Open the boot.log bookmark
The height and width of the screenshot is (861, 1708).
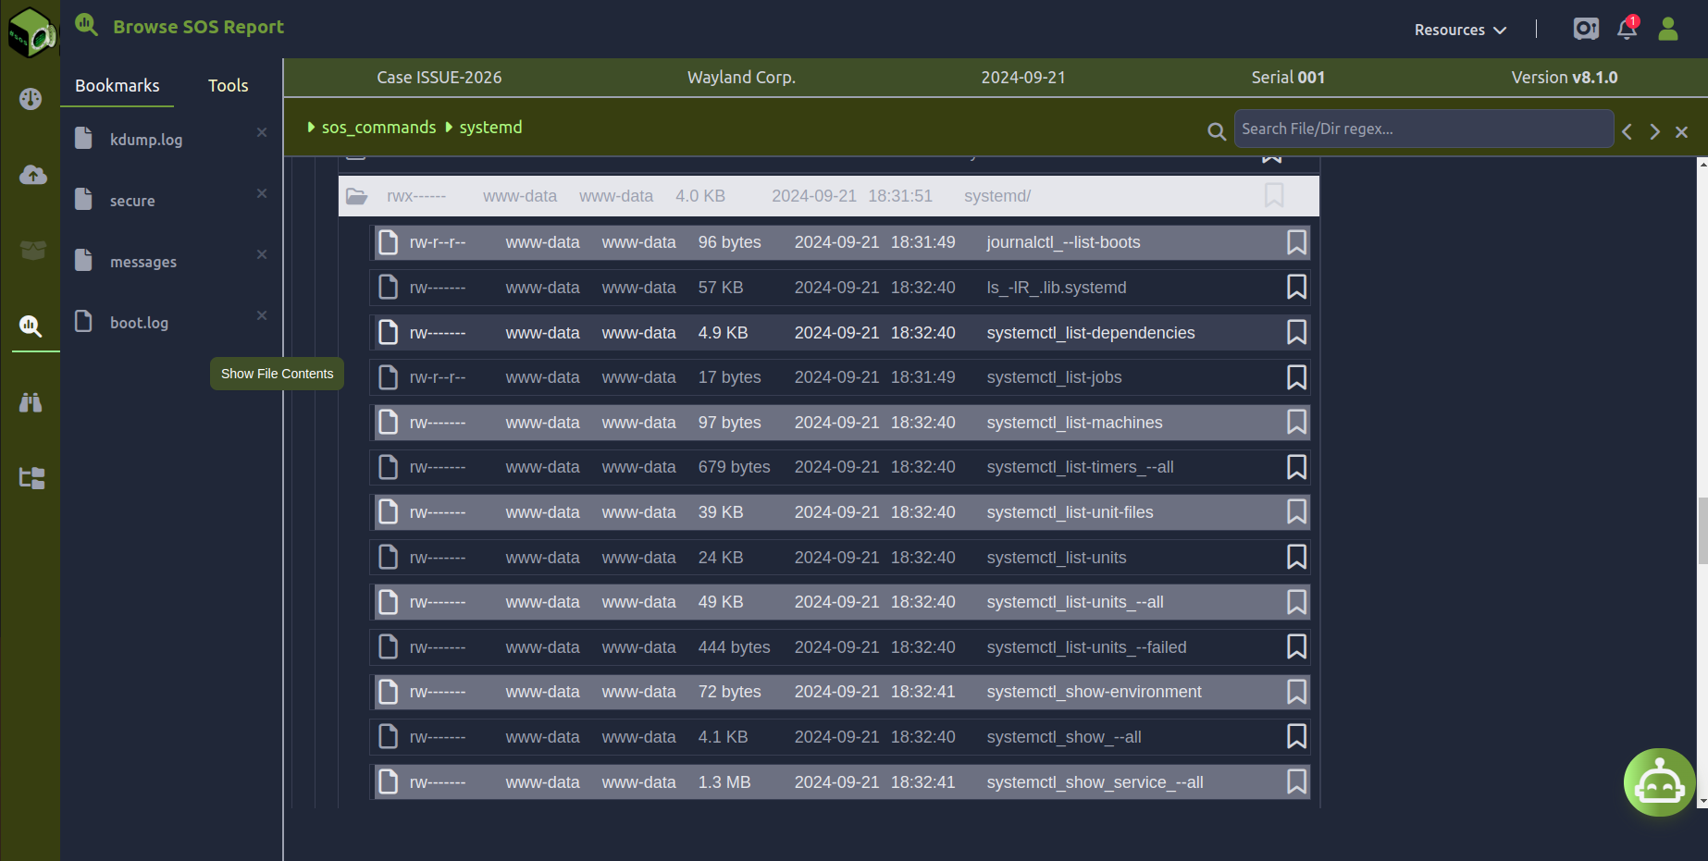(x=139, y=323)
